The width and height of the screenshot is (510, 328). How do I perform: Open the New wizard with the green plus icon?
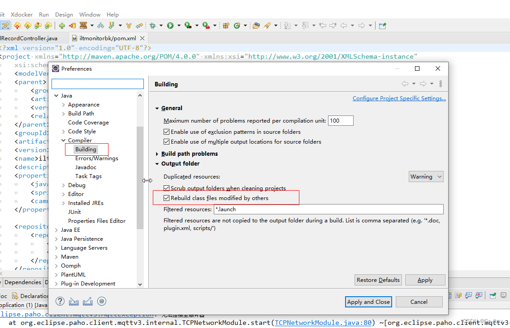tap(62, 26)
